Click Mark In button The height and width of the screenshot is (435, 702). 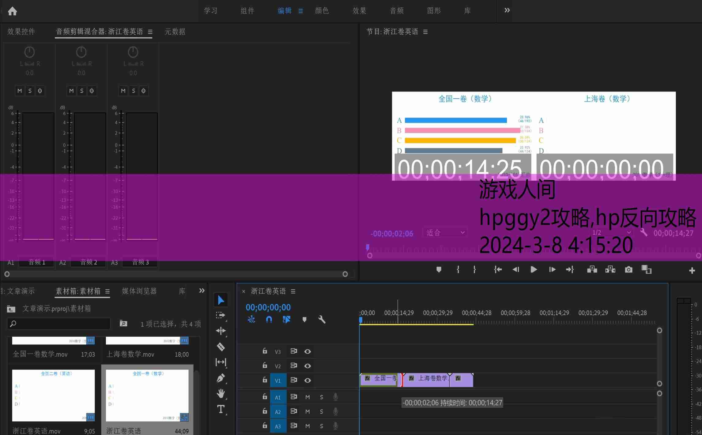[x=458, y=270]
